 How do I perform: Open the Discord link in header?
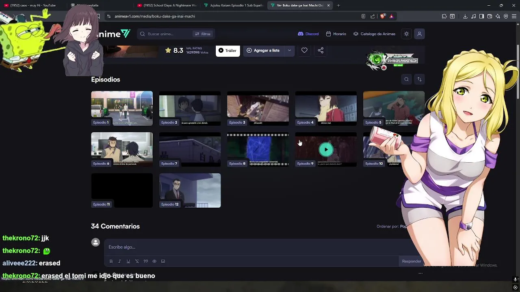tap(308, 34)
